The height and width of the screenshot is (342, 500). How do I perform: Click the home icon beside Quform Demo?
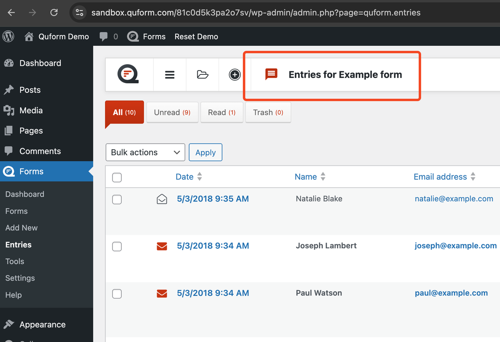click(29, 36)
